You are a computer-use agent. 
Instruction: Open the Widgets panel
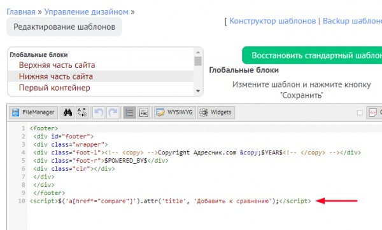coord(216,112)
